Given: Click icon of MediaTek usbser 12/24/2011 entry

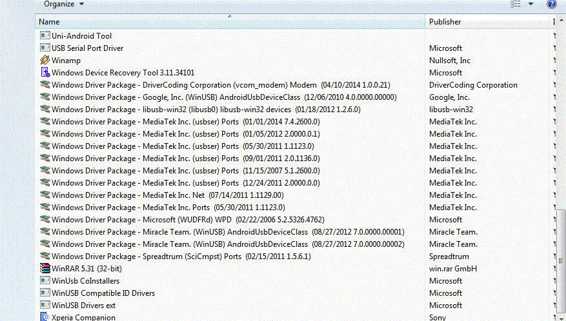Looking at the screenshot, I should (45, 182).
